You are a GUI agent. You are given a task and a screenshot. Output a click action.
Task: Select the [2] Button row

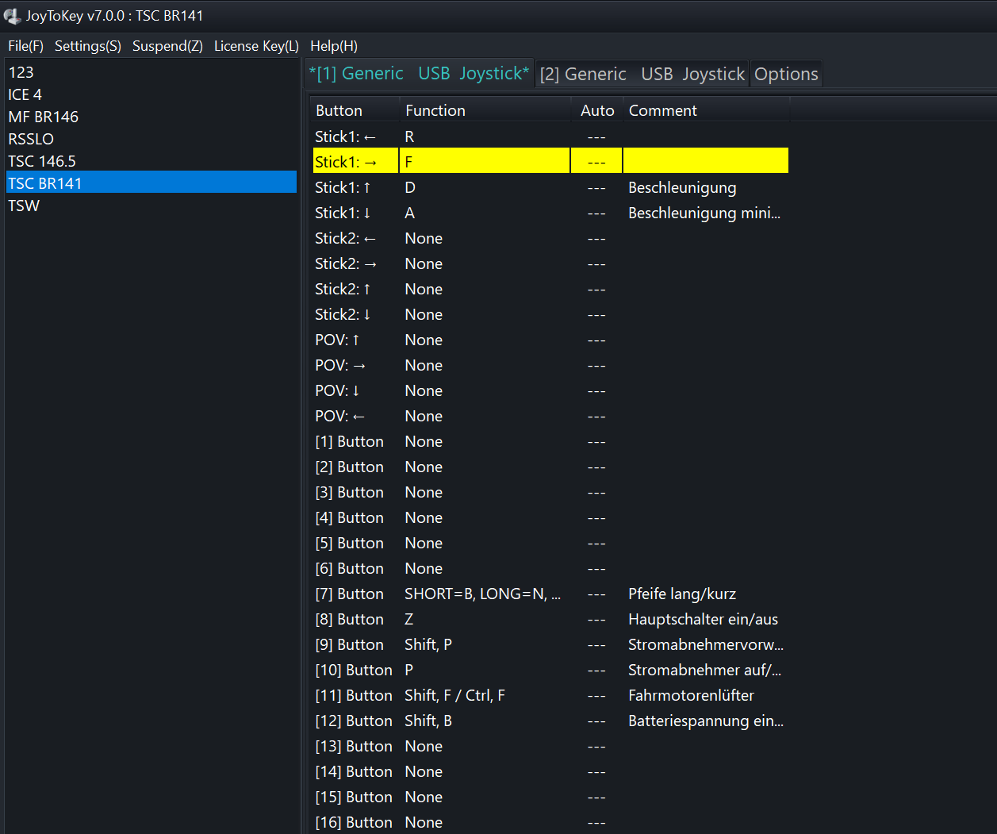[x=550, y=467]
